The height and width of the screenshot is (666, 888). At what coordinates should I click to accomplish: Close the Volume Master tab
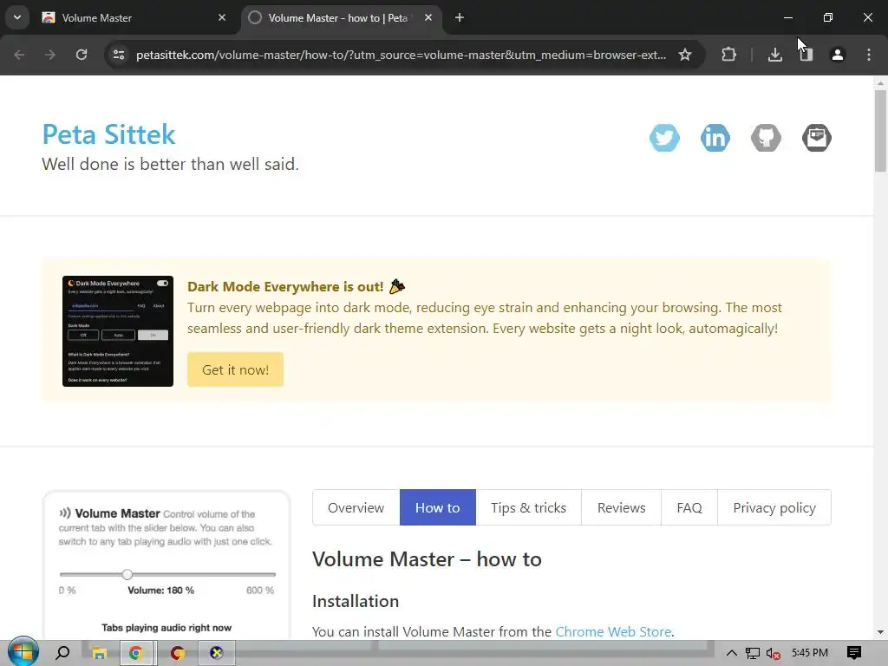[222, 18]
